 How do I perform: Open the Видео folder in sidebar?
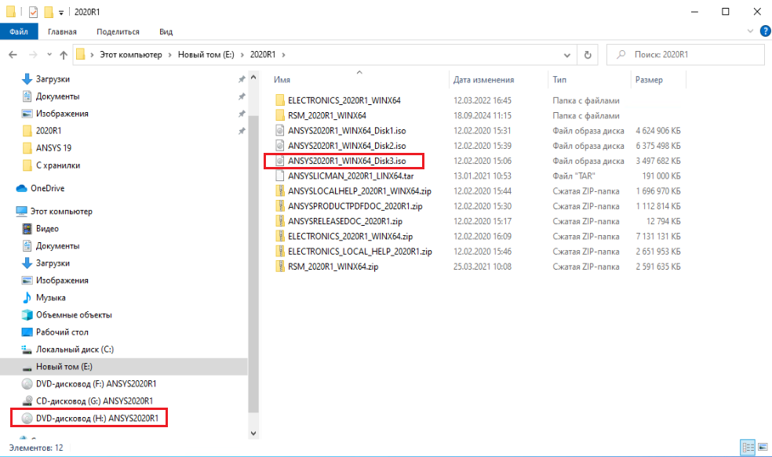tap(47, 229)
